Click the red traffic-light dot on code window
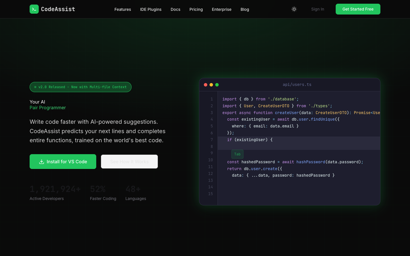This screenshot has width=410, height=256. (206, 84)
